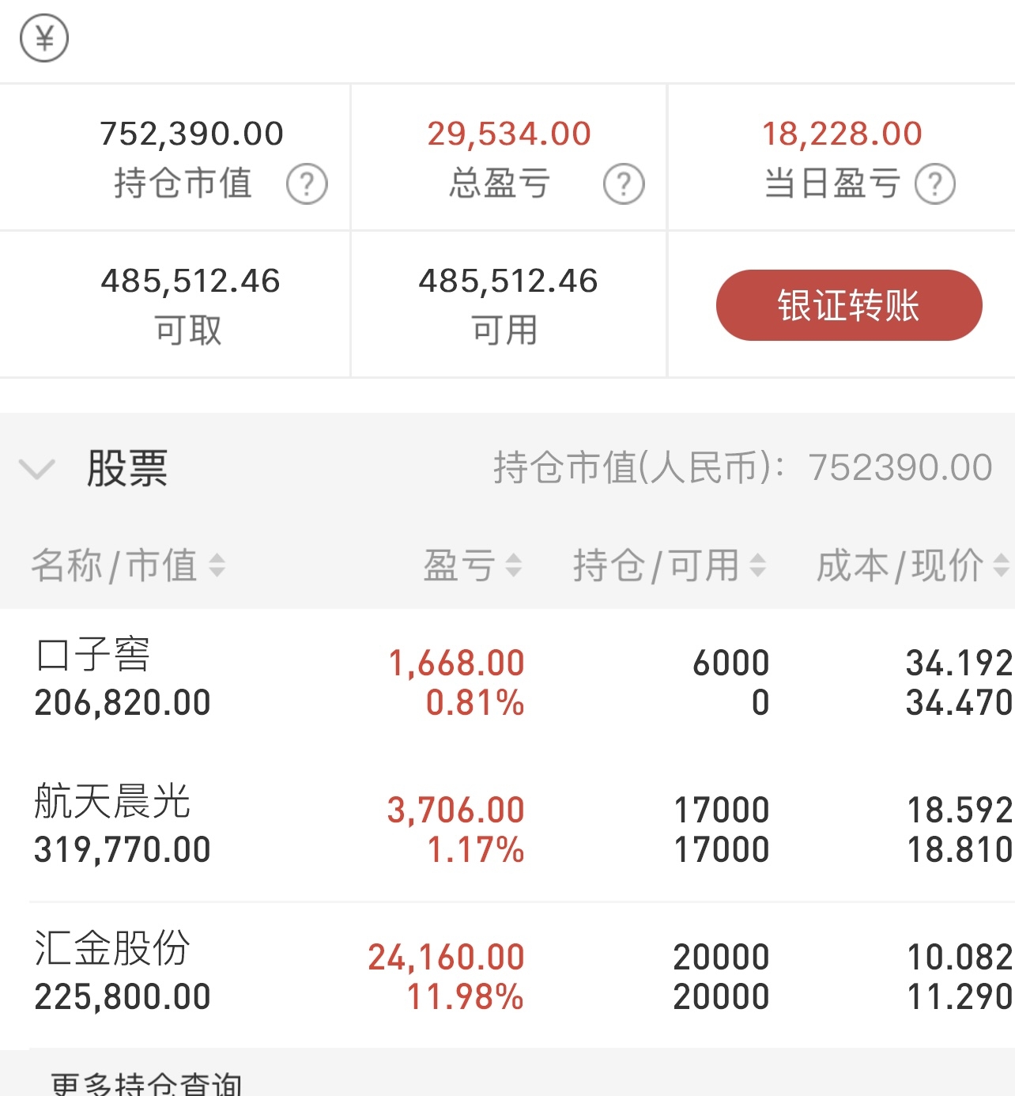Open the 口子窖 stock holding row
Screen dimensions: 1015x1096
click(507, 681)
